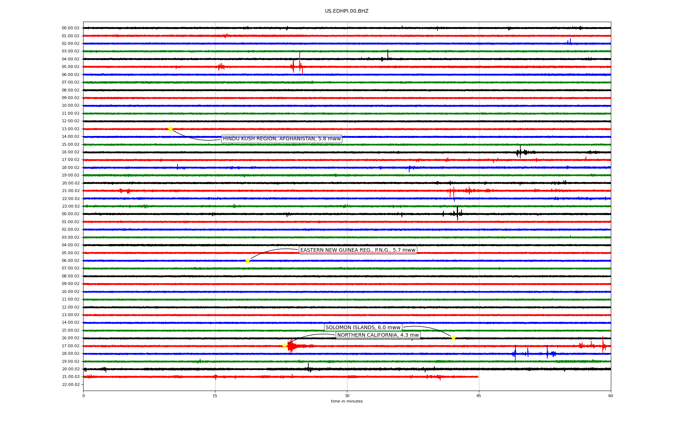Select the NORTHERN CALIFORNIA 4.3 mw label

click(378, 335)
